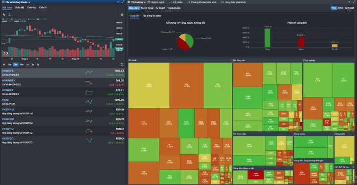Add a new tab in the market panel
Viewport: 357px width, 185px height.
tap(349, 2)
